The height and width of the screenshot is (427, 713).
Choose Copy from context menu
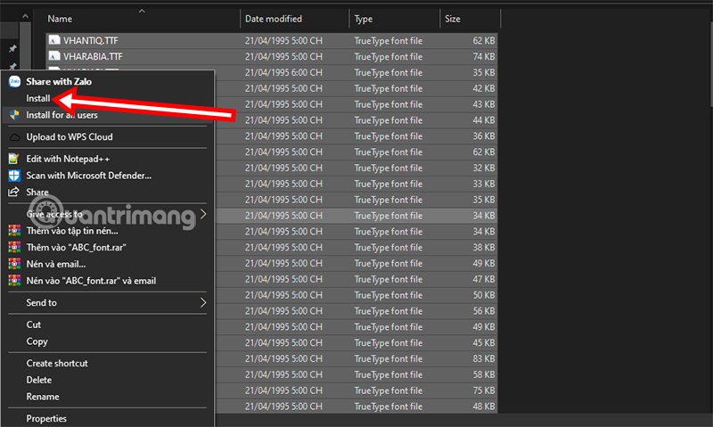pyautogui.click(x=37, y=341)
